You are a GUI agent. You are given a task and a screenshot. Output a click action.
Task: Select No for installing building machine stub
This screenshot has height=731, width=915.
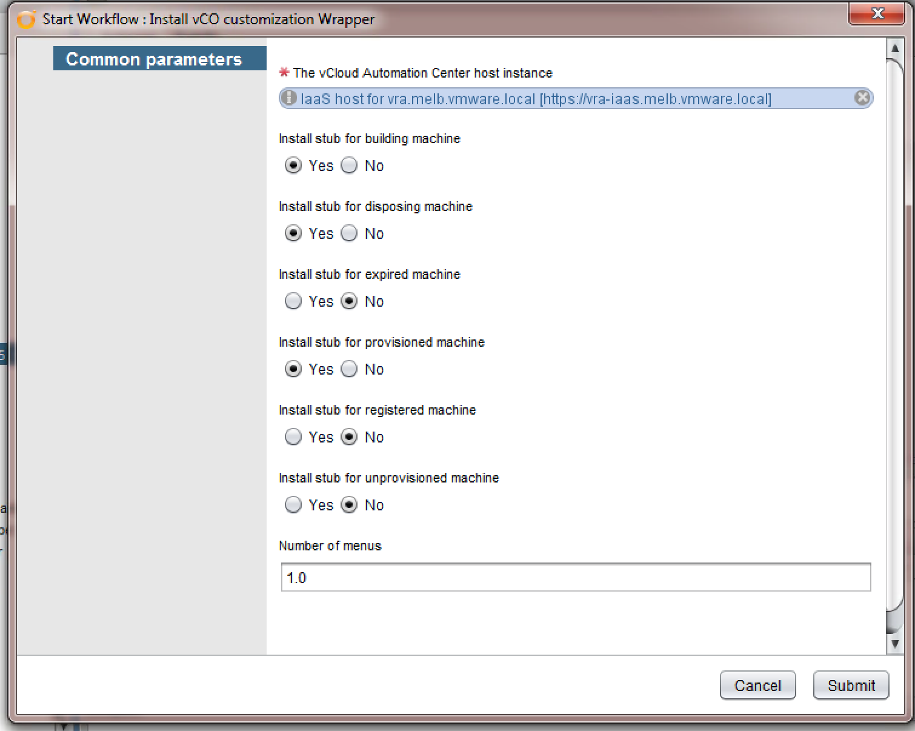[349, 165]
